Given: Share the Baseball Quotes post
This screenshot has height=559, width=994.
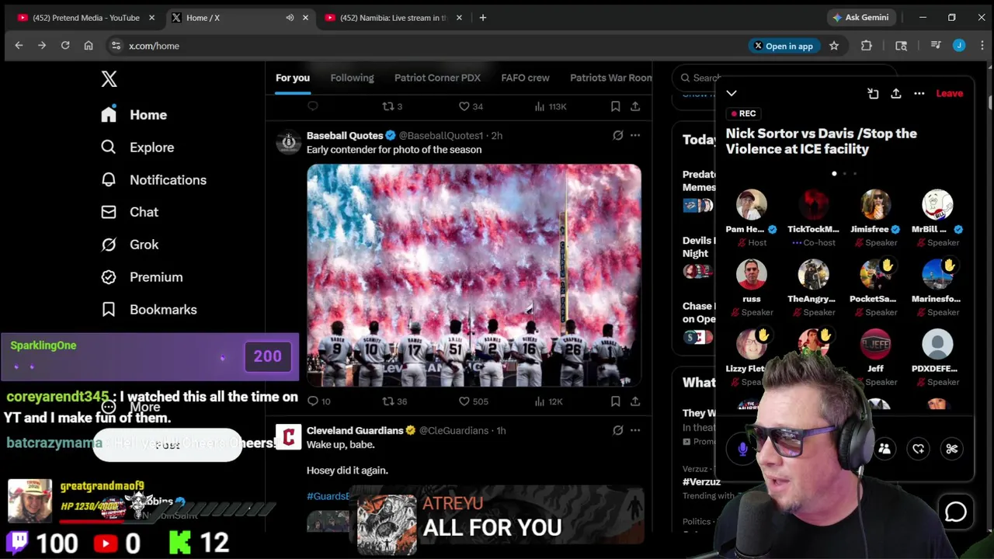Looking at the screenshot, I should 635,401.
